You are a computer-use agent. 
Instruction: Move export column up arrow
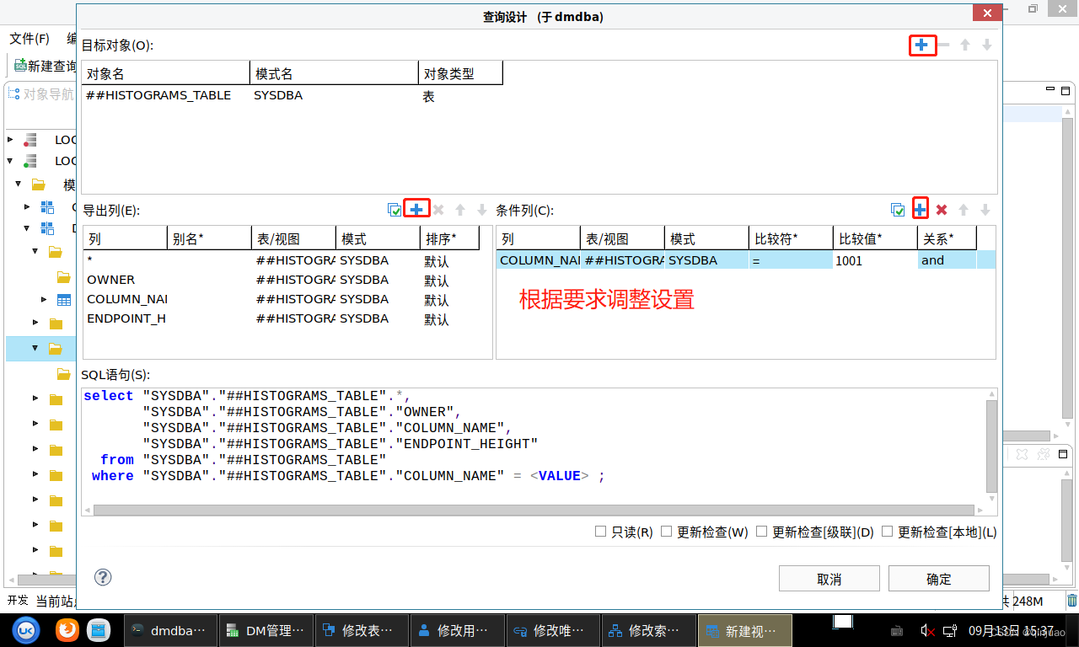tap(460, 210)
